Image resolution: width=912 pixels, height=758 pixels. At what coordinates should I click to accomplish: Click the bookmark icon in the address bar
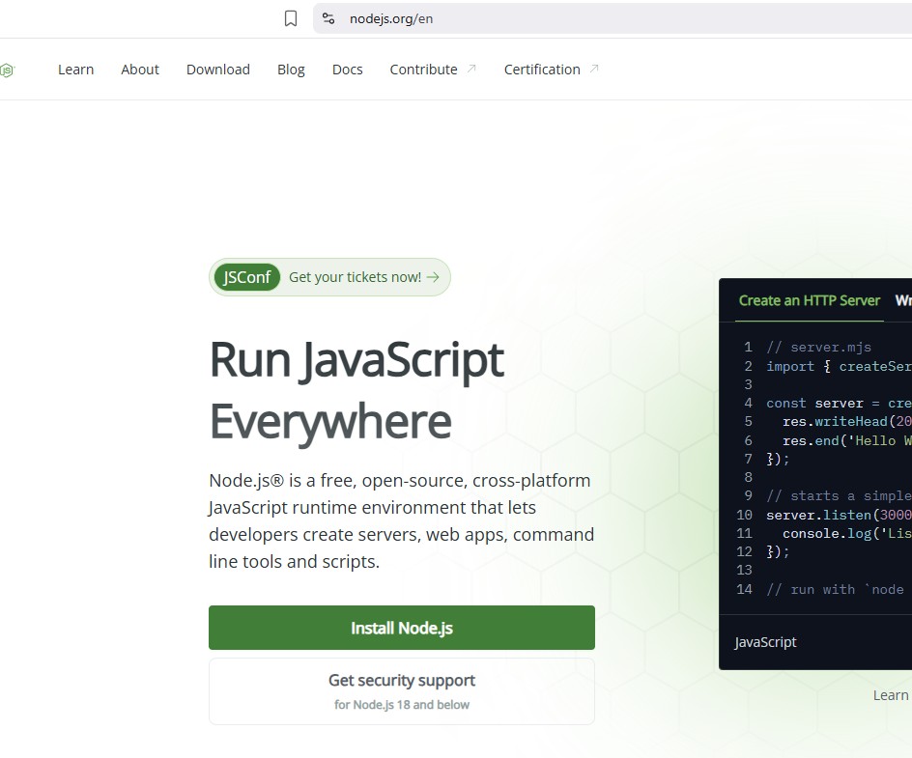click(x=291, y=18)
